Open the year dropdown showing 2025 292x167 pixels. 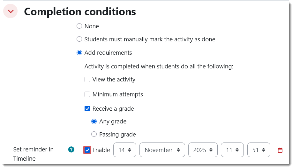(x=203, y=150)
